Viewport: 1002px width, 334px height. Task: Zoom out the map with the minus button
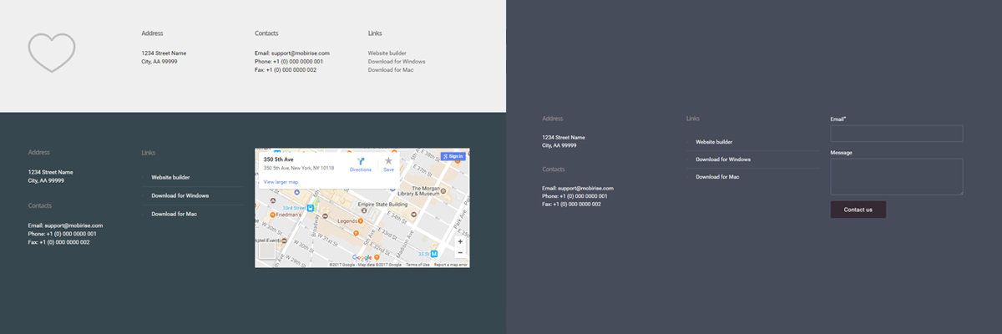460,252
